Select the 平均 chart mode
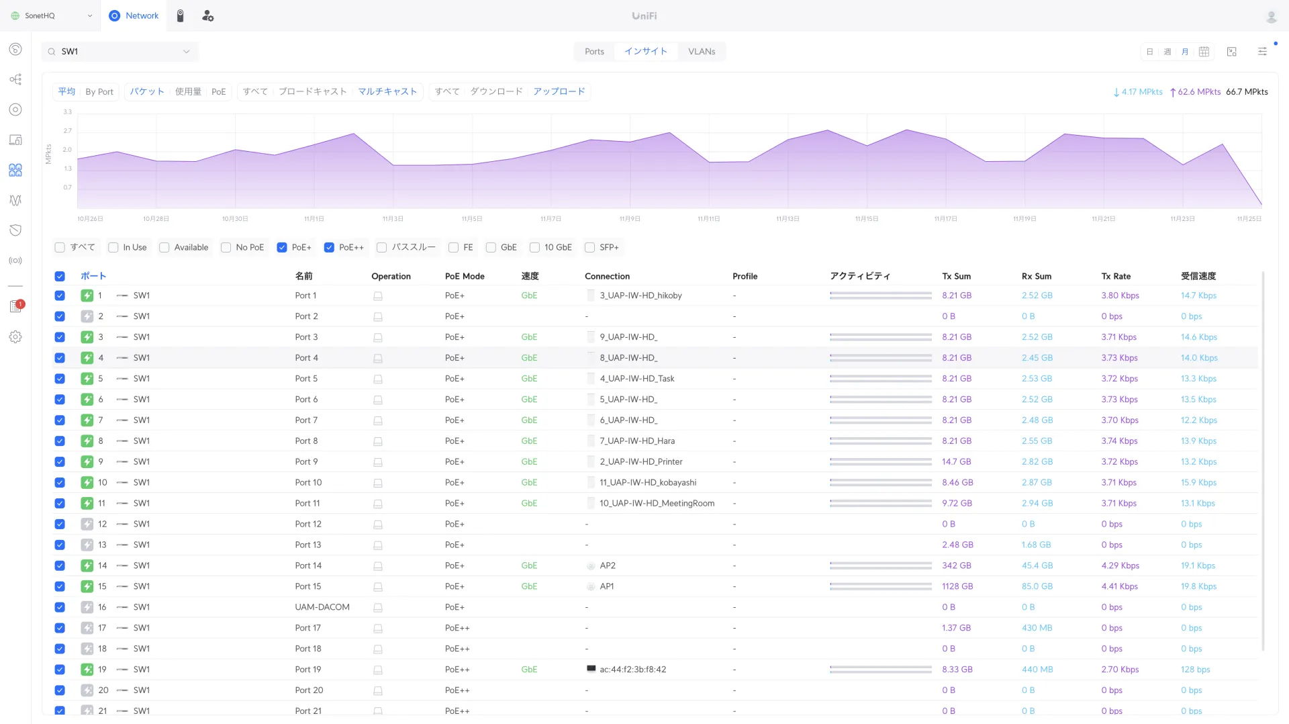Viewport: 1289px width, 724px height. click(66, 92)
